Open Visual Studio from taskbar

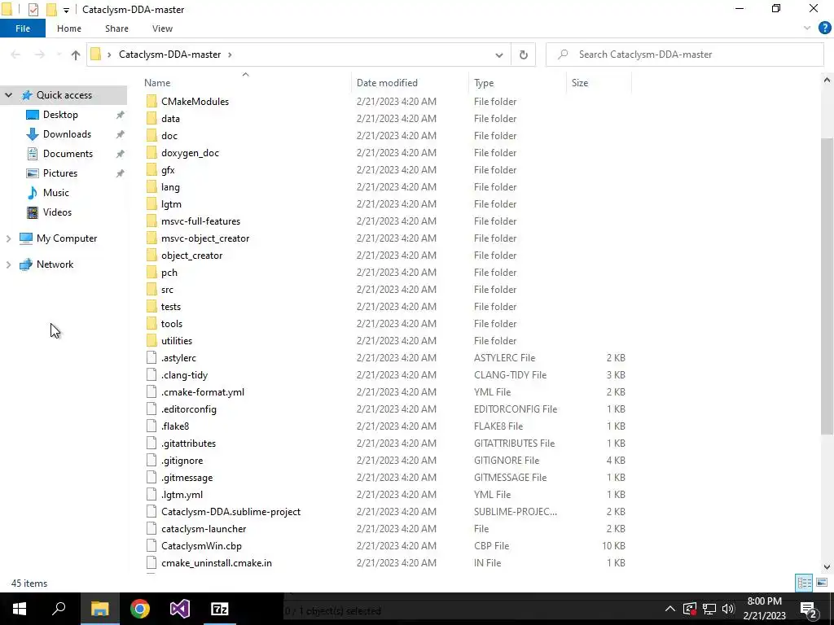click(x=180, y=609)
